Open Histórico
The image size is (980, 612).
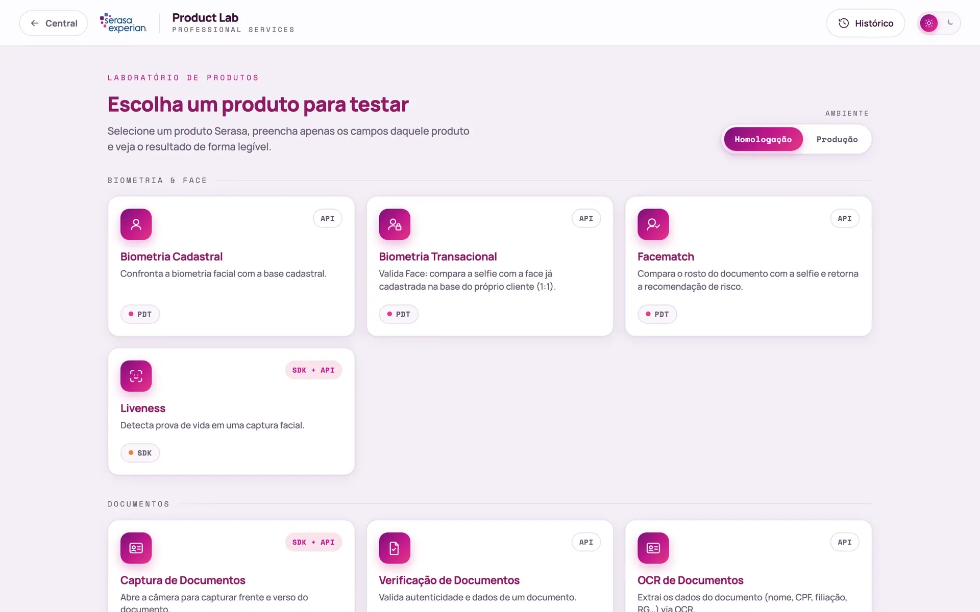pyautogui.click(x=866, y=23)
